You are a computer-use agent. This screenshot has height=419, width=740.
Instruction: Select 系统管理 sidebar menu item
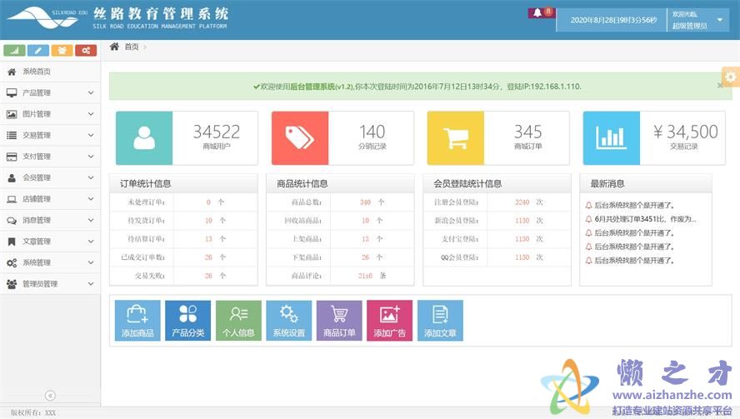(x=50, y=263)
